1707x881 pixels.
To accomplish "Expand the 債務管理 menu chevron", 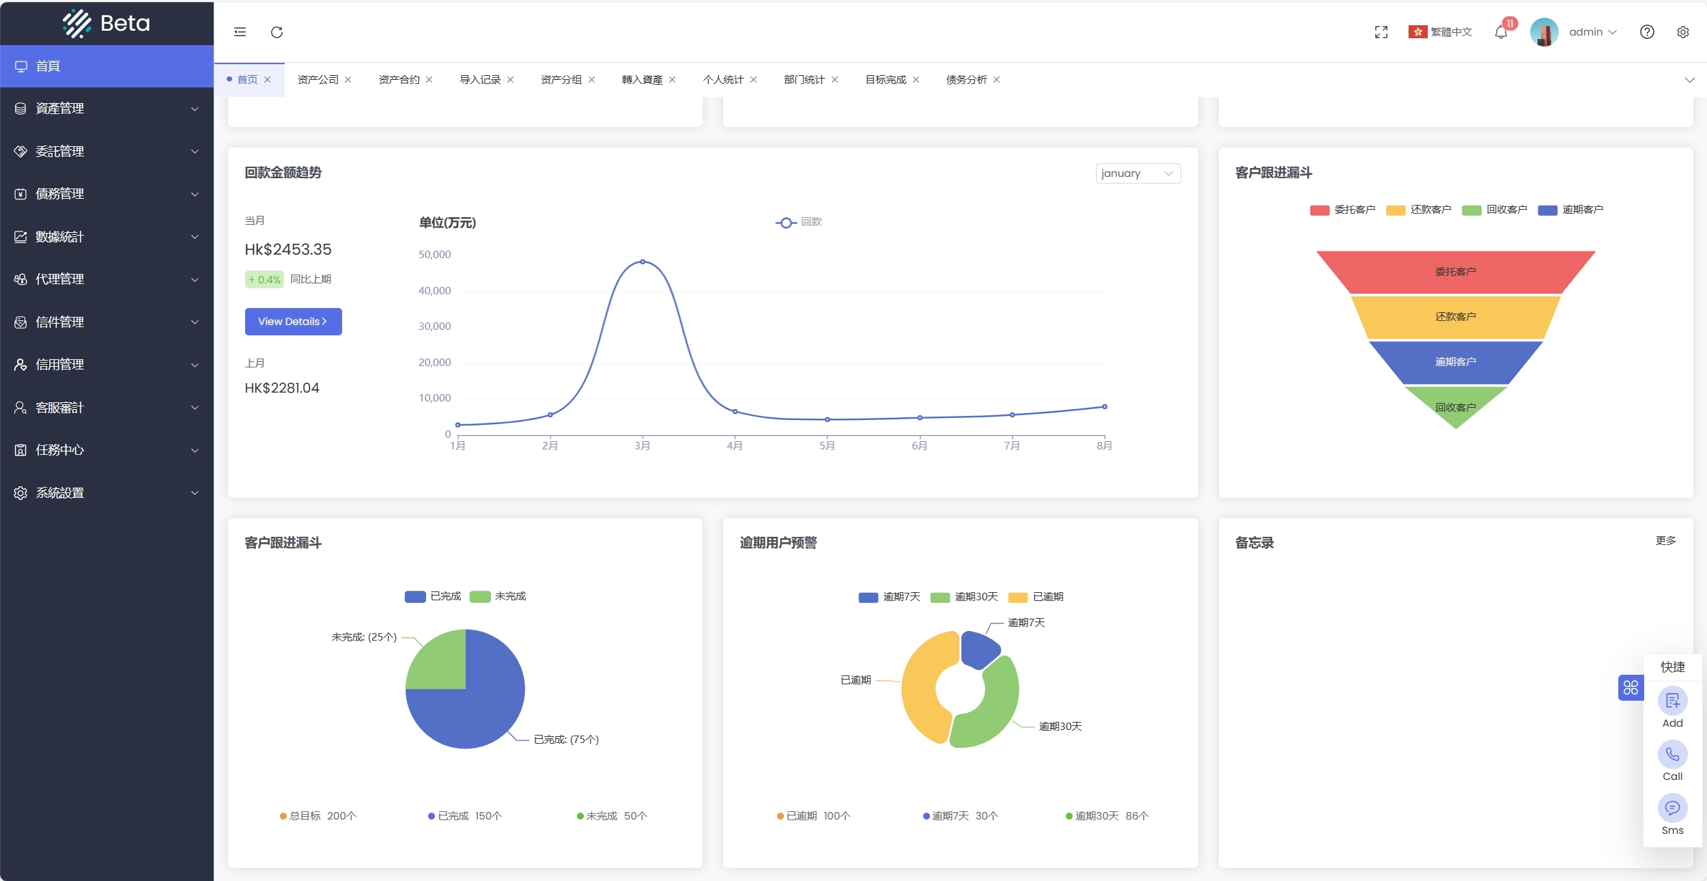I will click(x=195, y=194).
